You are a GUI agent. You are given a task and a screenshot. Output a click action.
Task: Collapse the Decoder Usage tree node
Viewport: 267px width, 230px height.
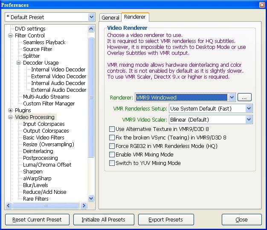click(19, 63)
